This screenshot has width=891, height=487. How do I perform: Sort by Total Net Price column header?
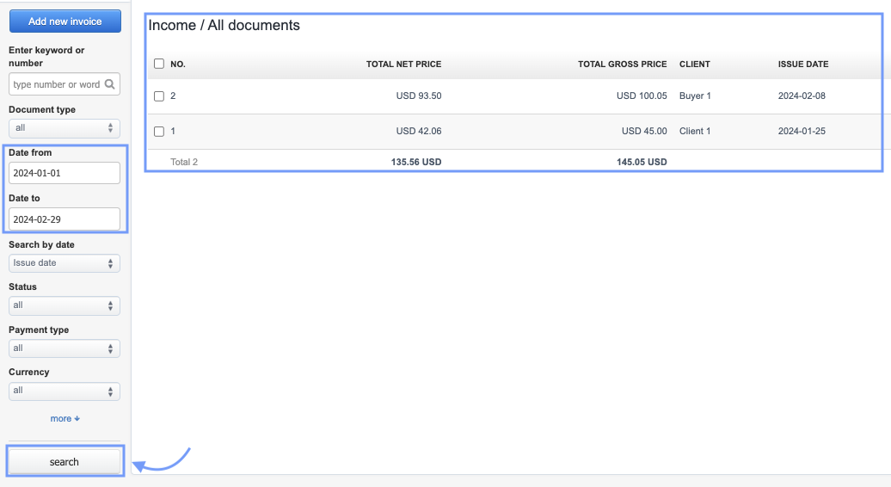403,65
